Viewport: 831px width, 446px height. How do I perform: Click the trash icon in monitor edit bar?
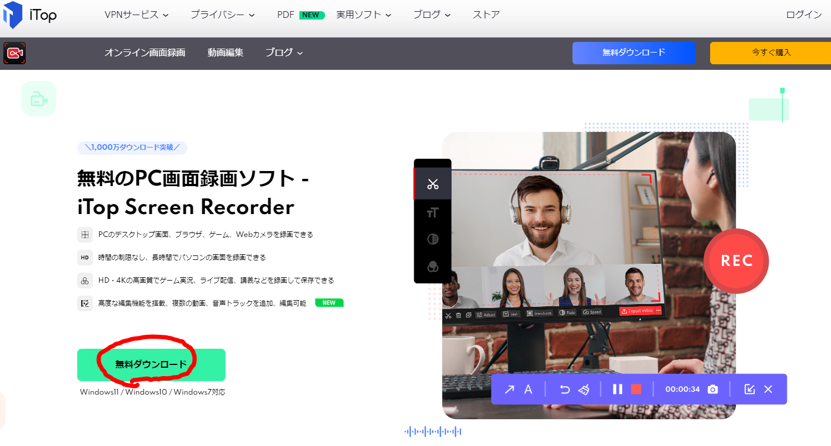[x=458, y=315]
